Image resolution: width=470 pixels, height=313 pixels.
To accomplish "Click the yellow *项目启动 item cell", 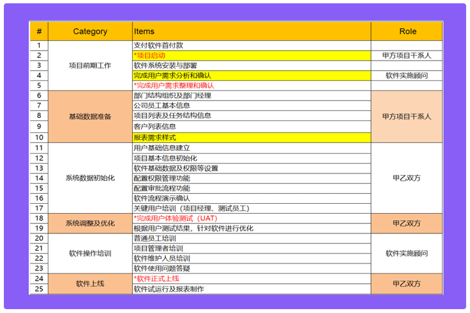I will pos(251,55).
